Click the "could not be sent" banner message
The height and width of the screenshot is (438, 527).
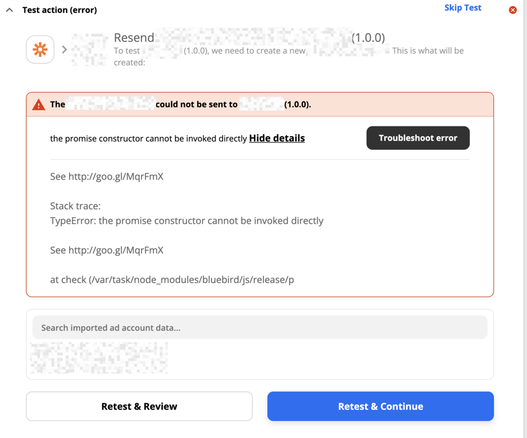pyautogui.click(x=196, y=105)
